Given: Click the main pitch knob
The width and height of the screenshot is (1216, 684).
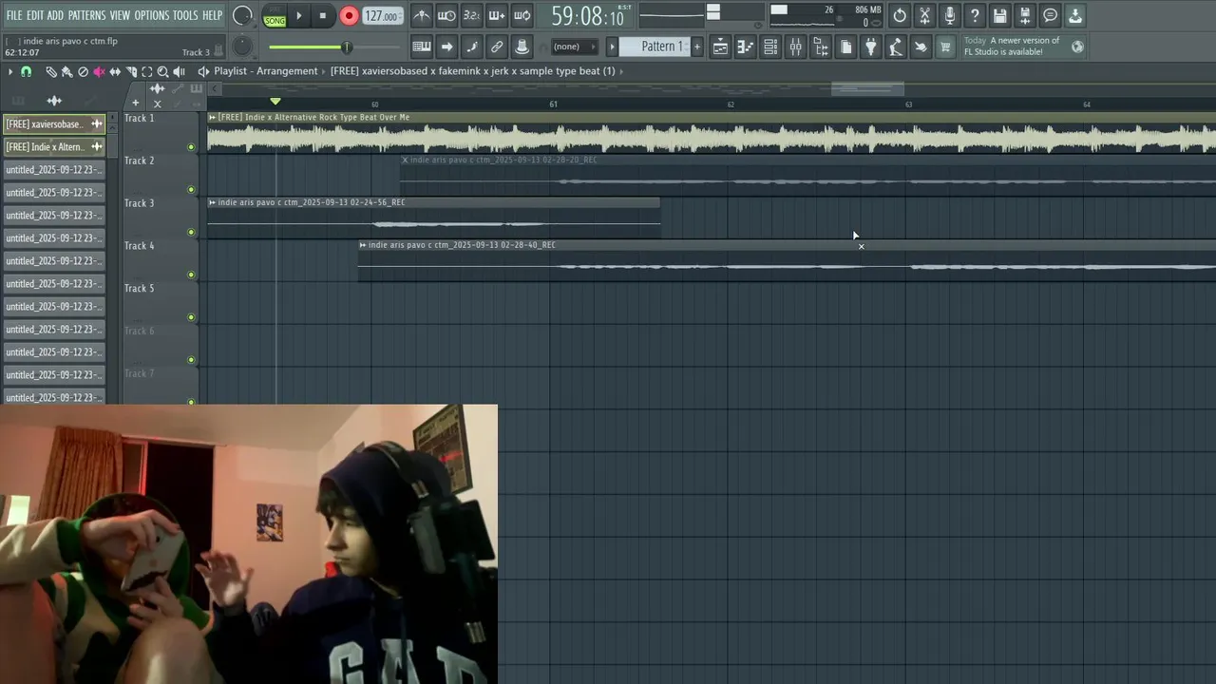Looking at the screenshot, I should tap(242, 46).
